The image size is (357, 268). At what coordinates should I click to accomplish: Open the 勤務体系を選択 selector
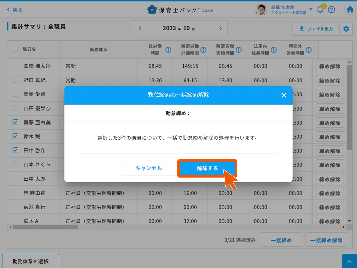30,261
